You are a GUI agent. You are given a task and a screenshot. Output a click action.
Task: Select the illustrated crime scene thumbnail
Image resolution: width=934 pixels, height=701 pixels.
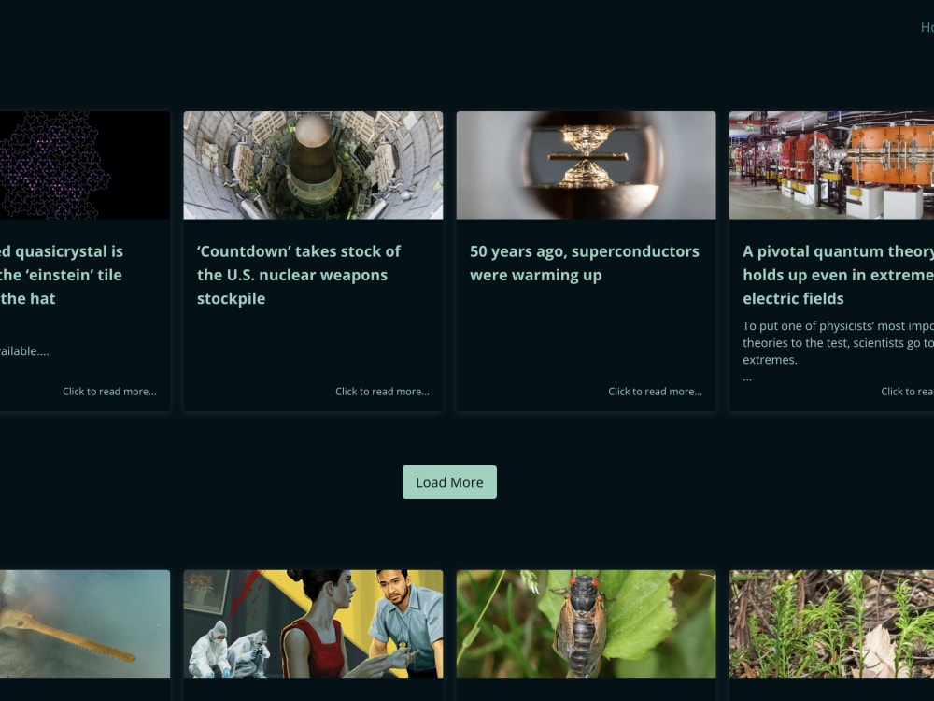click(x=313, y=623)
